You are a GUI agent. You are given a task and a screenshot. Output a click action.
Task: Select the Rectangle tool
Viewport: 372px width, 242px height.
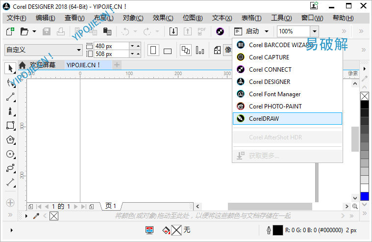click(10, 126)
